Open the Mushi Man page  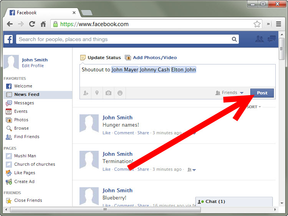tap(25, 156)
